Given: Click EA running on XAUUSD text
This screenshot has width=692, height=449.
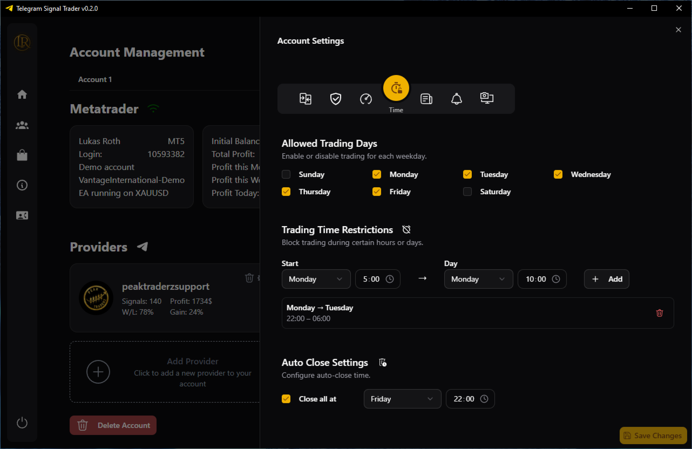Looking at the screenshot, I should pos(124,193).
